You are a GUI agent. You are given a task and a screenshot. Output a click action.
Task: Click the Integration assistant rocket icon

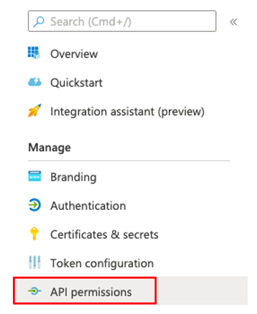tap(35, 111)
